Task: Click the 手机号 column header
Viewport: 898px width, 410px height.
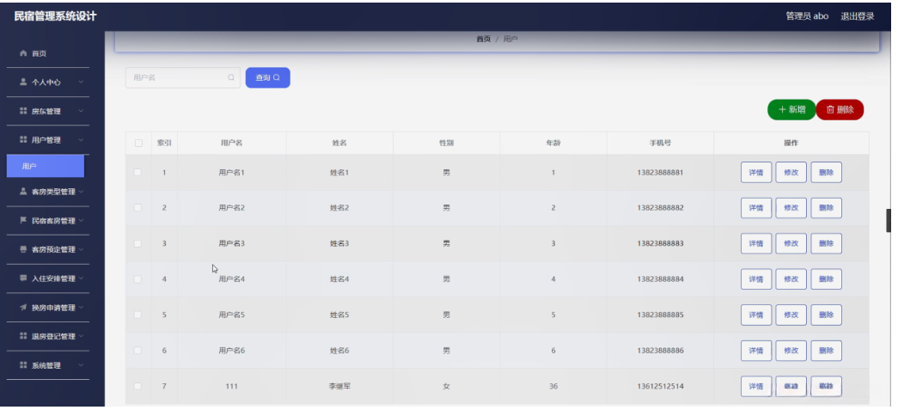Action: (660, 144)
